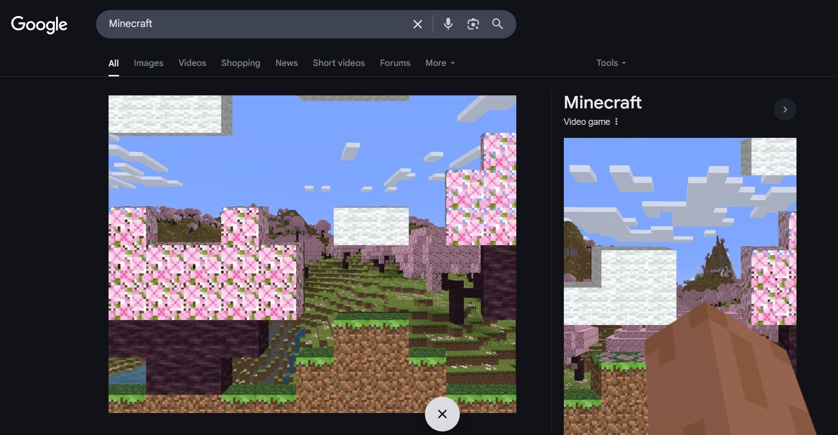The width and height of the screenshot is (838, 435).
Task: Open the Forums tab
Action: (395, 63)
